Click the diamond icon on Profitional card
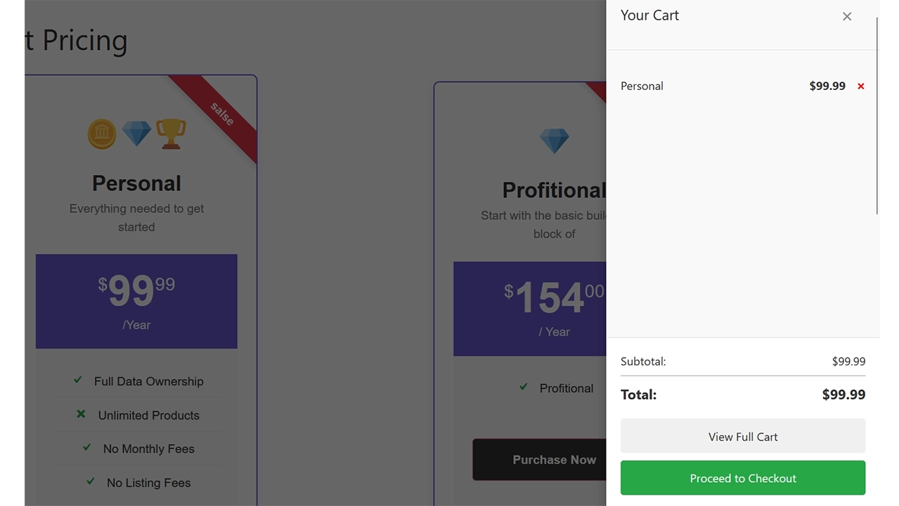Image resolution: width=899 pixels, height=506 pixels. [x=554, y=141]
